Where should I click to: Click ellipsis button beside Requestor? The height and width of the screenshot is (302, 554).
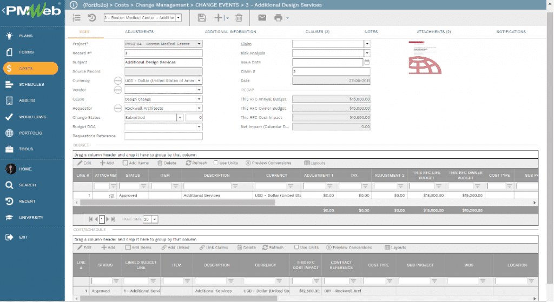point(118,108)
